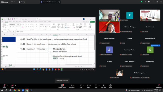Click the Excel zoom slider

(x=88, y=67)
